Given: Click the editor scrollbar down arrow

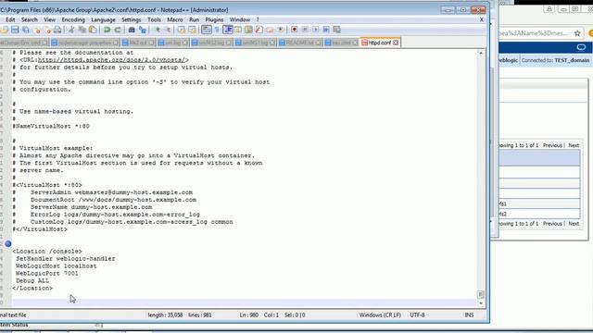Looking at the screenshot, I should (x=481, y=303).
